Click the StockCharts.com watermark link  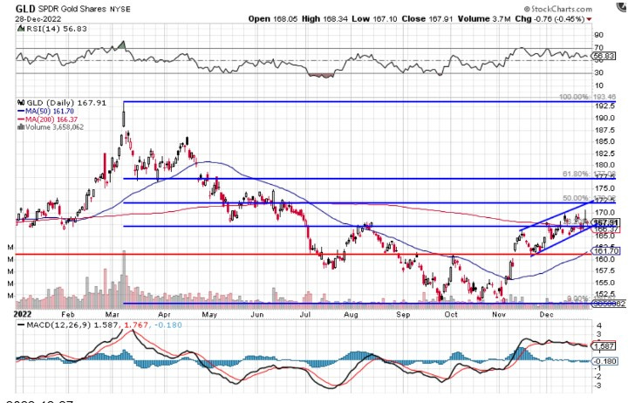pyautogui.click(x=557, y=6)
